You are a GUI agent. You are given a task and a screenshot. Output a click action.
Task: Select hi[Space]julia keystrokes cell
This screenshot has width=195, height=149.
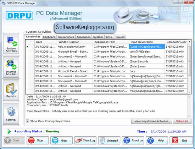coord(147,81)
